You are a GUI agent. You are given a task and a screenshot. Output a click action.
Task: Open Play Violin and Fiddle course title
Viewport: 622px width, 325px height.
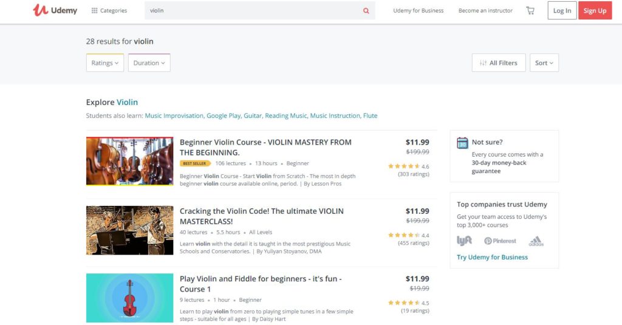coord(261,284)
